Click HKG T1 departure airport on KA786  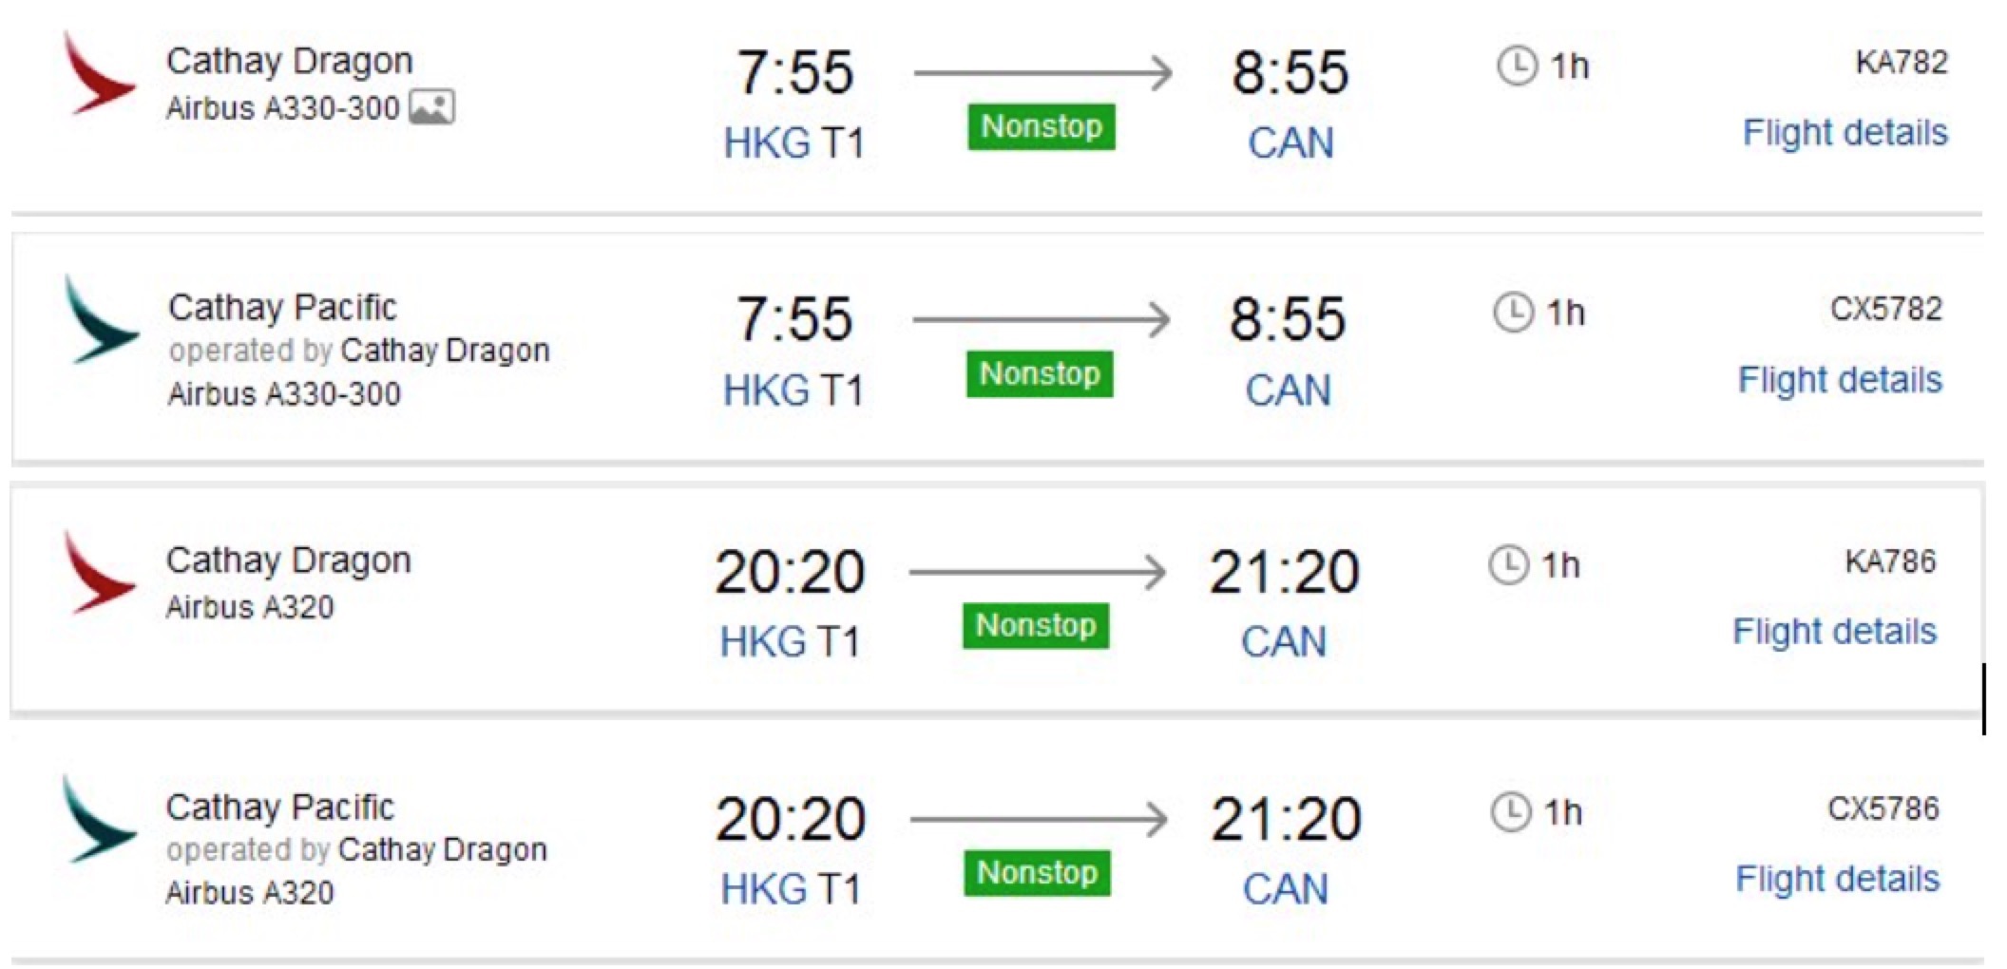790,642
